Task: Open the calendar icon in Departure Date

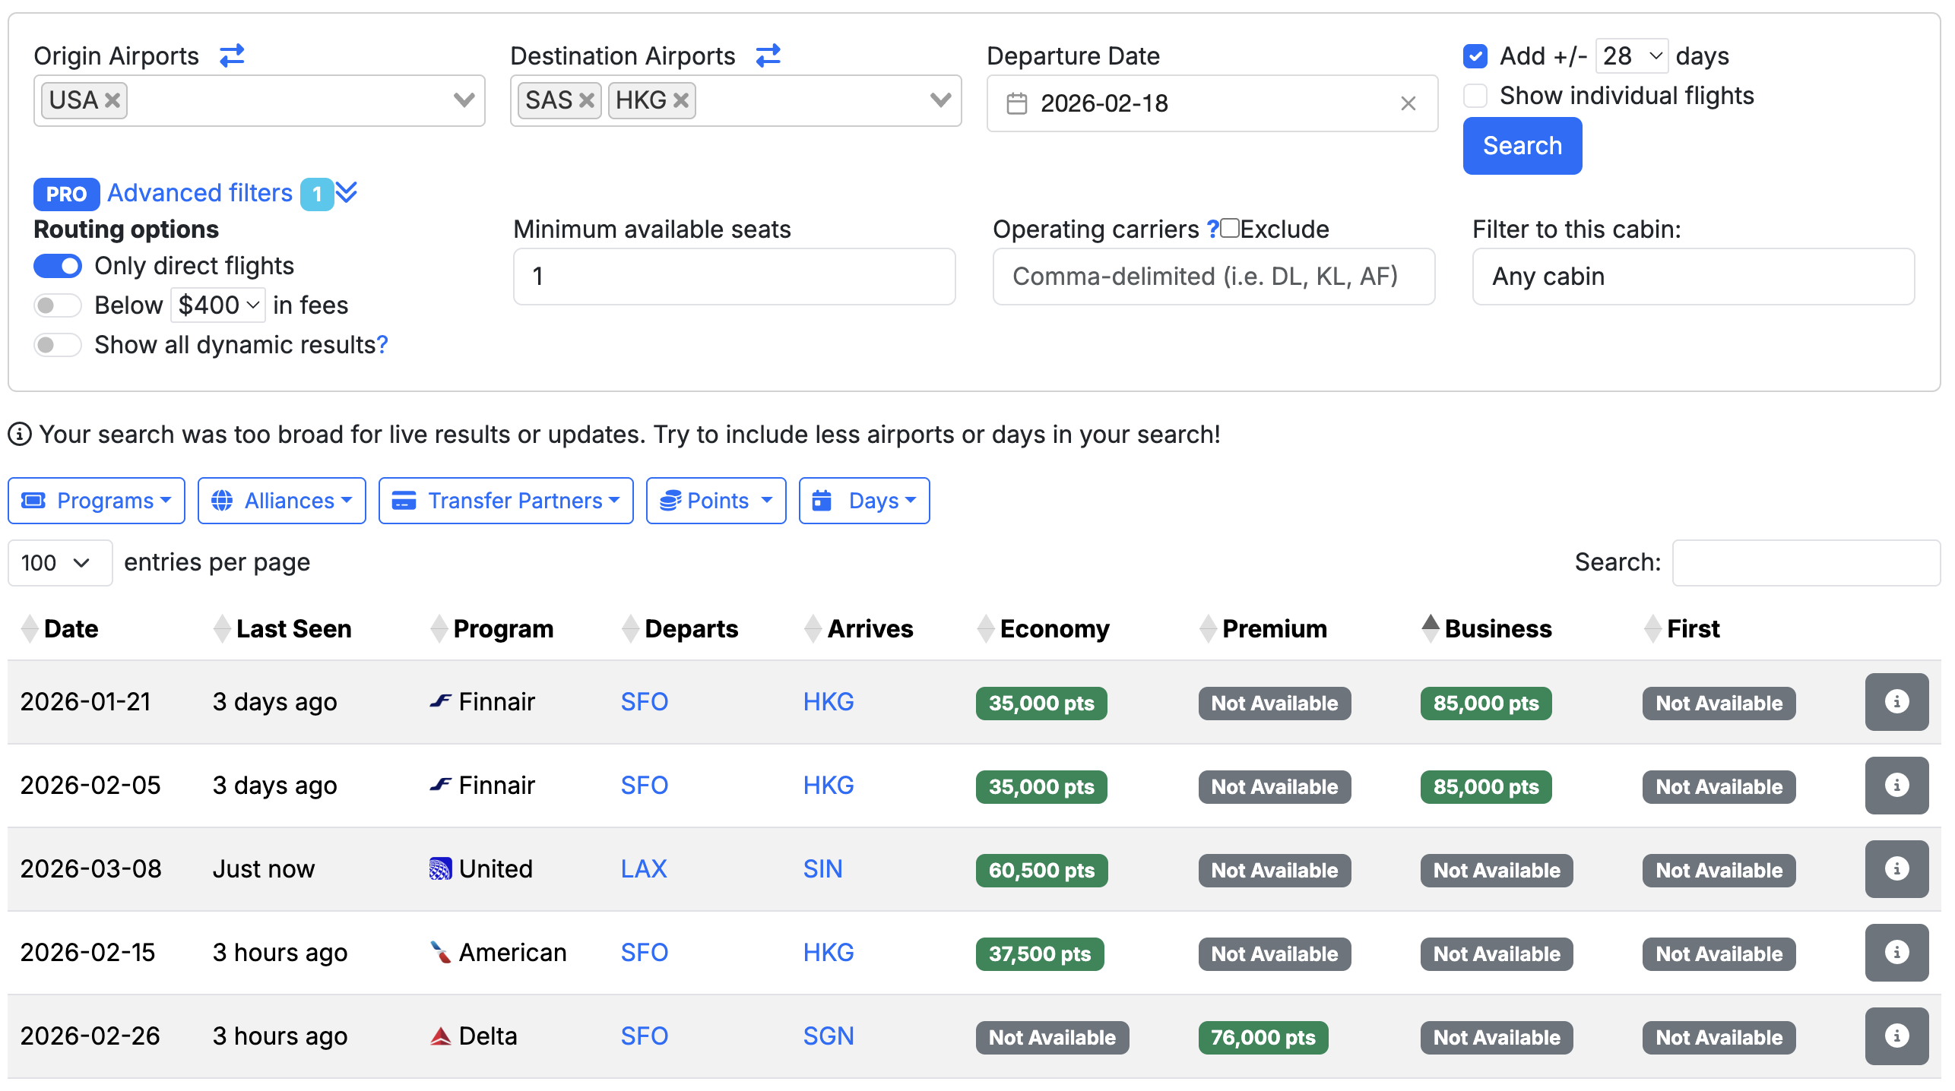Action: (1017, 103)
